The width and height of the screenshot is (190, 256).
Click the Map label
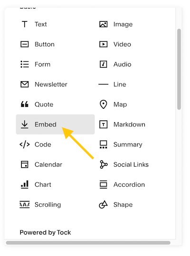pyautogui.click(x=120, y=104)
